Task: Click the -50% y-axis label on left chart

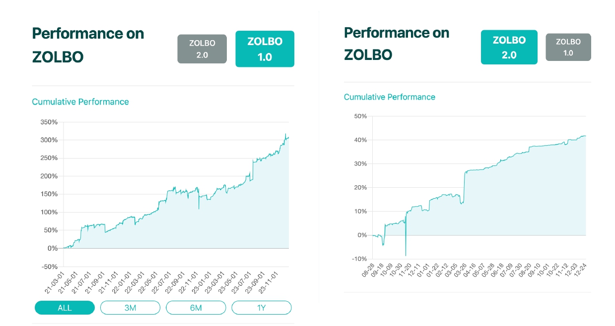Action: point(50,267)
